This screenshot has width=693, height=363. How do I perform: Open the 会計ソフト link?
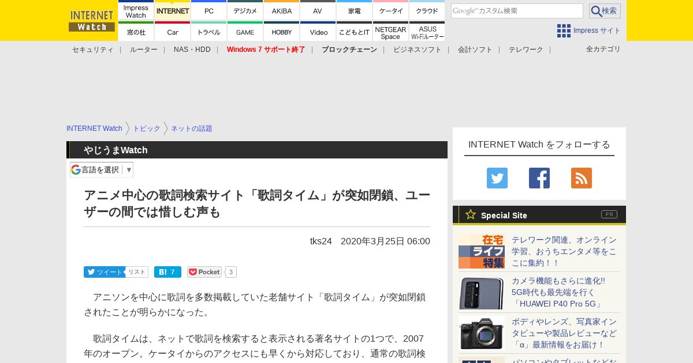click(475, 50)
